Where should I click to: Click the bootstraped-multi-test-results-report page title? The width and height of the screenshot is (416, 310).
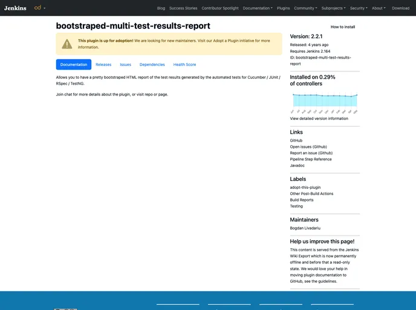pos(133,26)
